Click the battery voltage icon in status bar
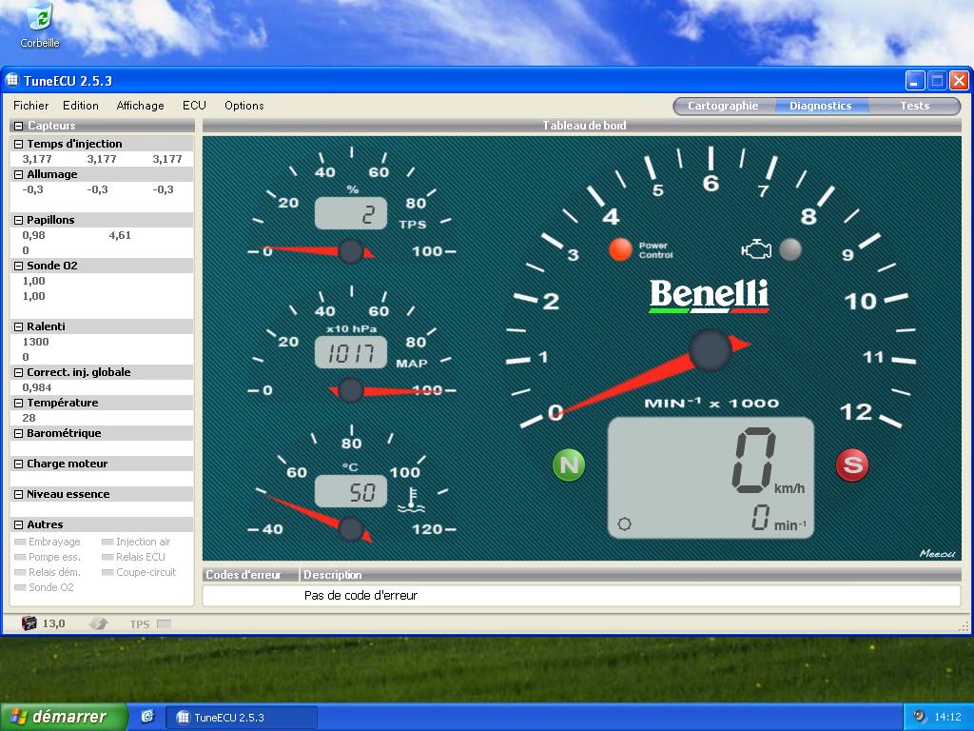Screen dimensions: 974x731 (29, 622)
